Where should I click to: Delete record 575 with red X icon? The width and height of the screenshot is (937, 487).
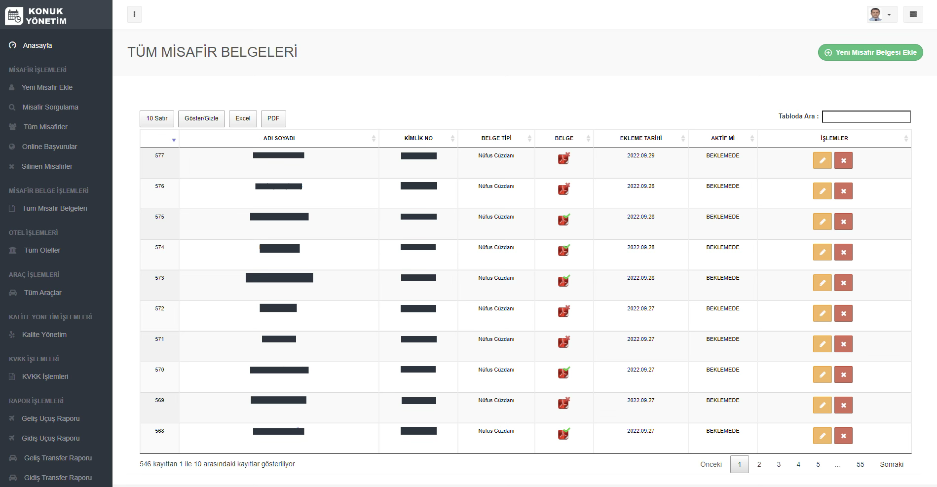tap(843, 222)
